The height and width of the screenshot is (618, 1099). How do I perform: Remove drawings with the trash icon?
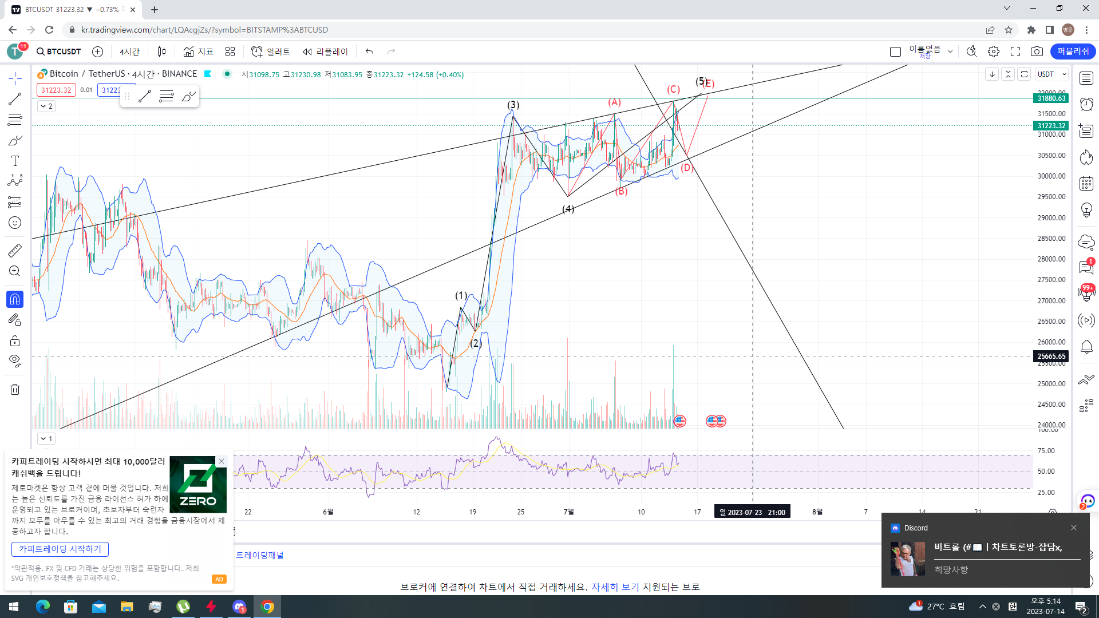click(x=15, y=390)
